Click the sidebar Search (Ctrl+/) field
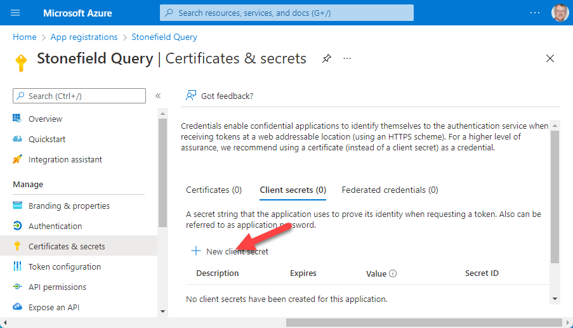 [x=79, y=96]
